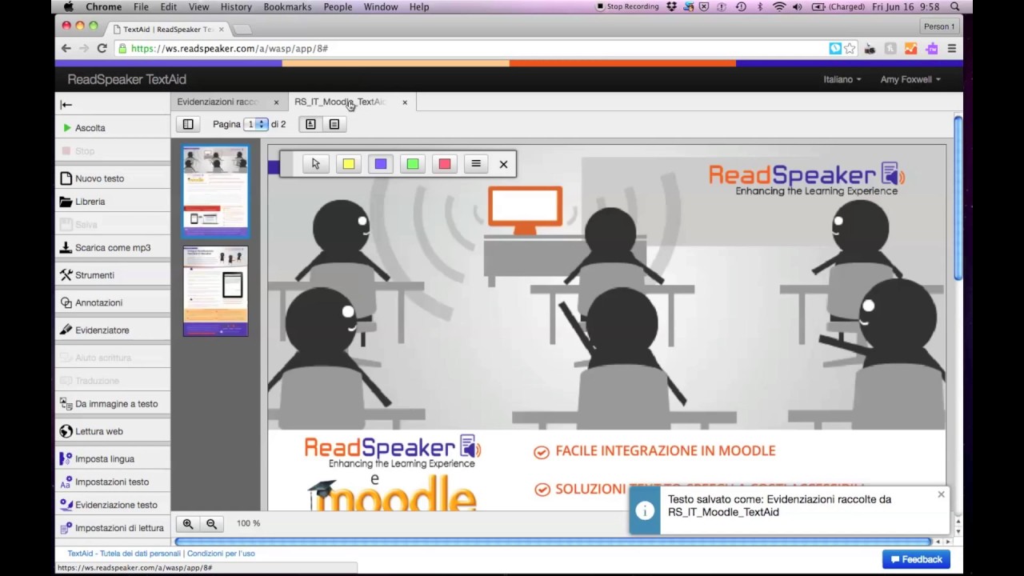Open Da immagine a testo
The width and height of the screenshot is (1024, 576).
(112, 404)
